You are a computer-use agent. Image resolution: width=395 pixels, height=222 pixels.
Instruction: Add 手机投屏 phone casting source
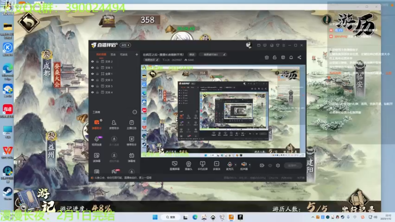coord(202,166)
